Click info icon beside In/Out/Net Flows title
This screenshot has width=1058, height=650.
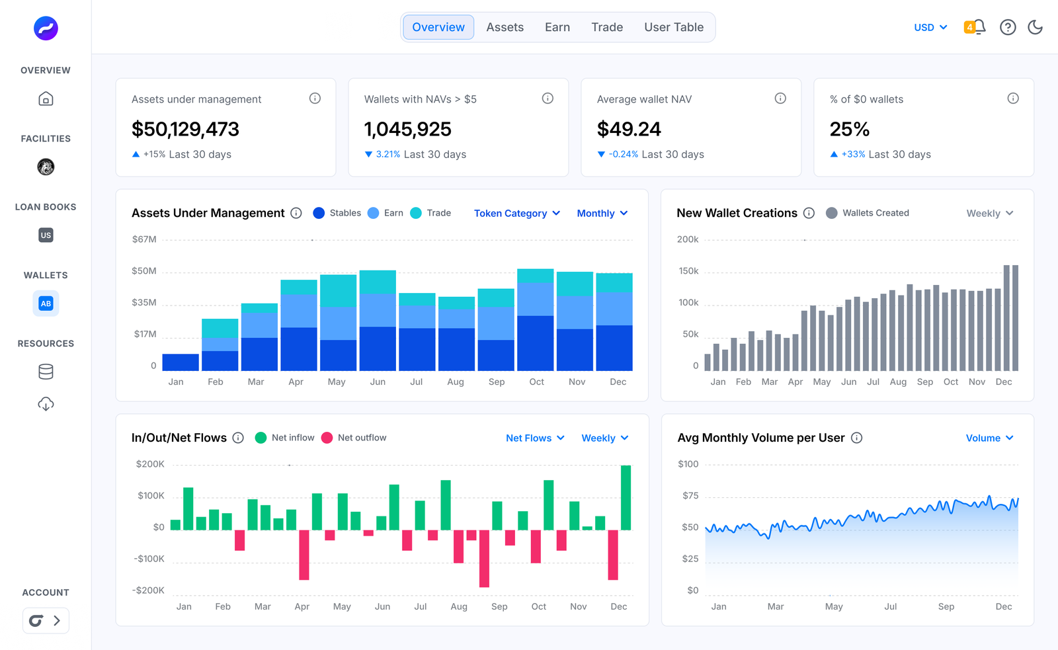point(238,438)
